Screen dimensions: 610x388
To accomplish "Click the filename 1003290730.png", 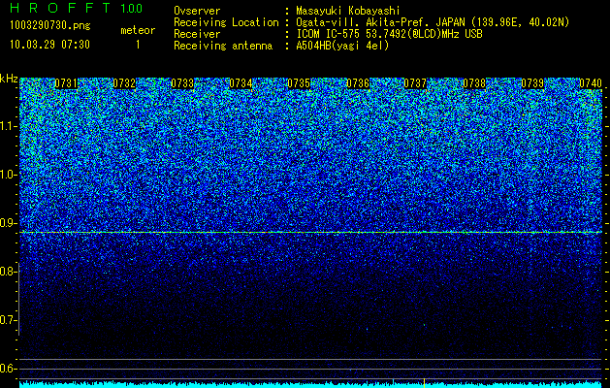I will click(50, 25).
